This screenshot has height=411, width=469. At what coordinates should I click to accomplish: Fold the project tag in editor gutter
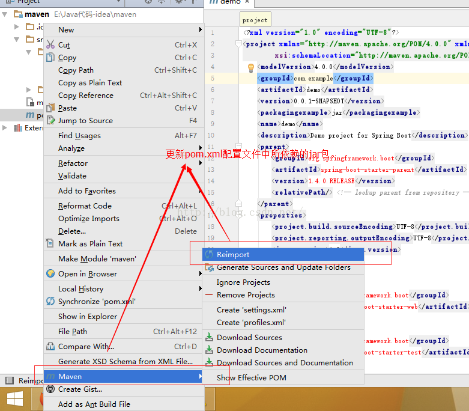(238, 44)
